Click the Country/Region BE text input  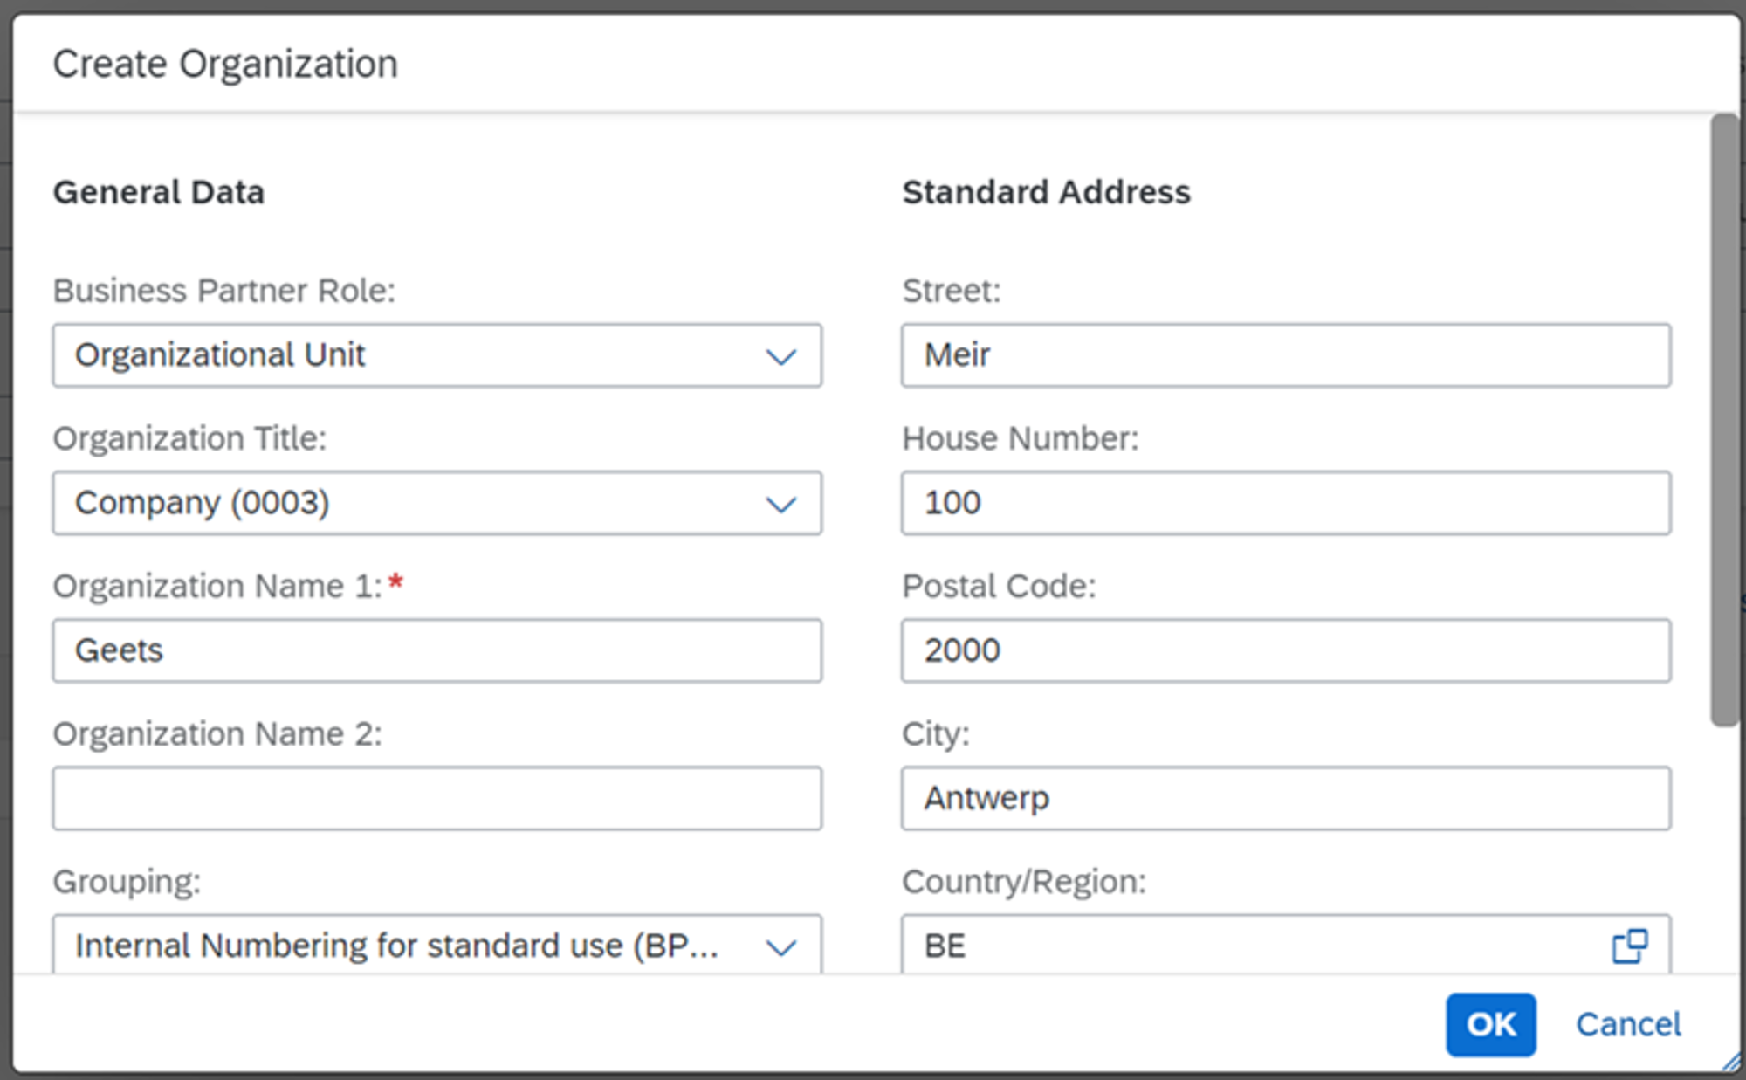pyautogui.click(x=1248, y=946)
